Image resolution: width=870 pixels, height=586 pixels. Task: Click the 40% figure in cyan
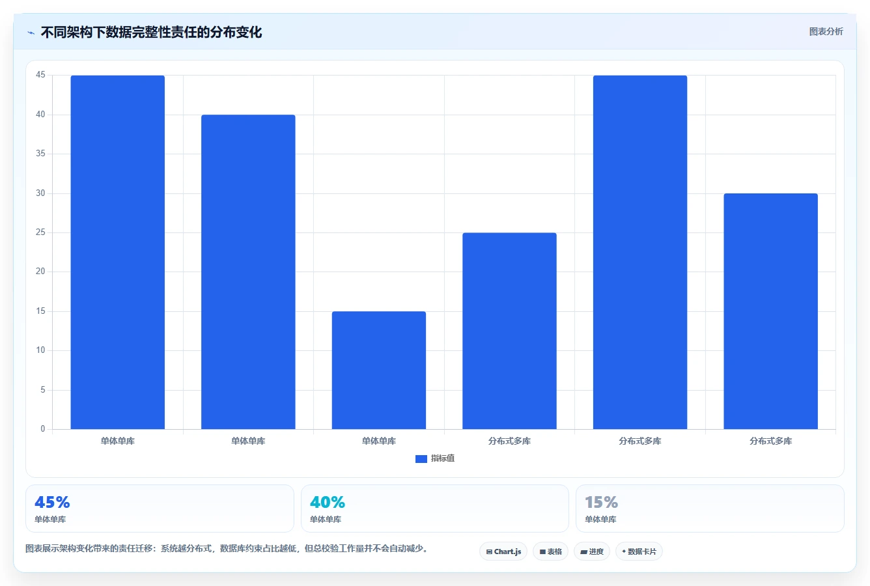point(328,502)
